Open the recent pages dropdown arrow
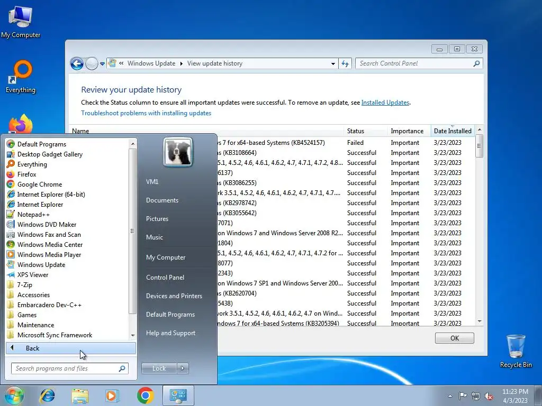 click(x=102, y=64)
